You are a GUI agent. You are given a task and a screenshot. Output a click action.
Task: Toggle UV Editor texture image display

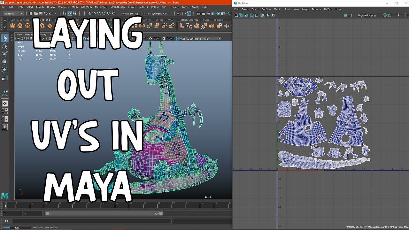[345, 15]
